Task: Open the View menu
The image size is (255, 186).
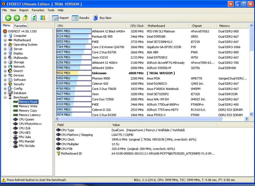Action: coord(13,10)
